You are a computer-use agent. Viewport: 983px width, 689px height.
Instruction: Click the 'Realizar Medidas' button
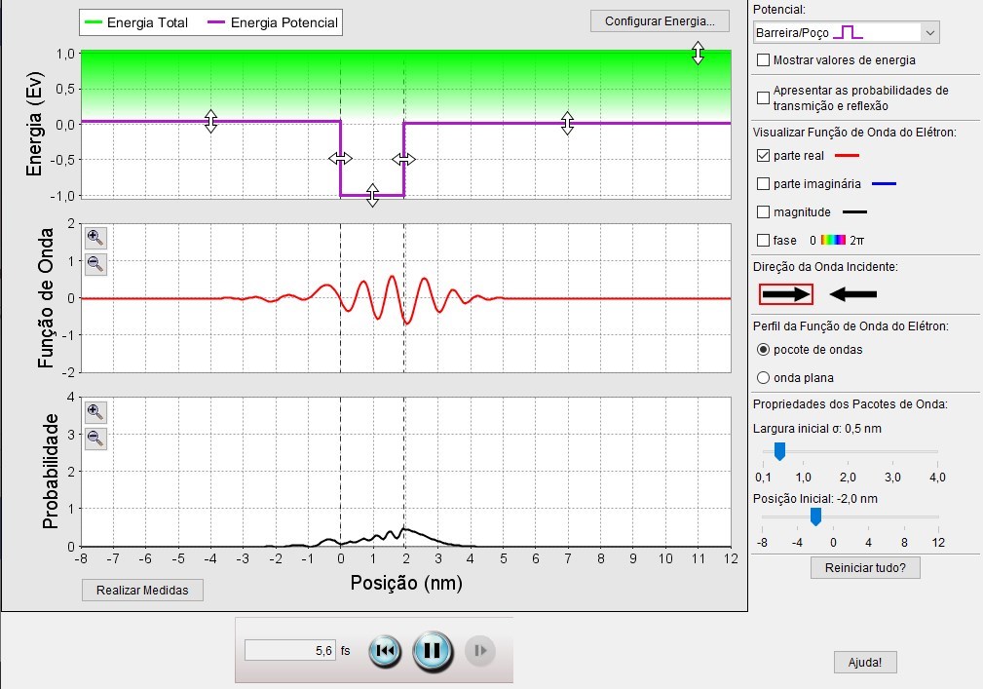(x=142, y=590)
